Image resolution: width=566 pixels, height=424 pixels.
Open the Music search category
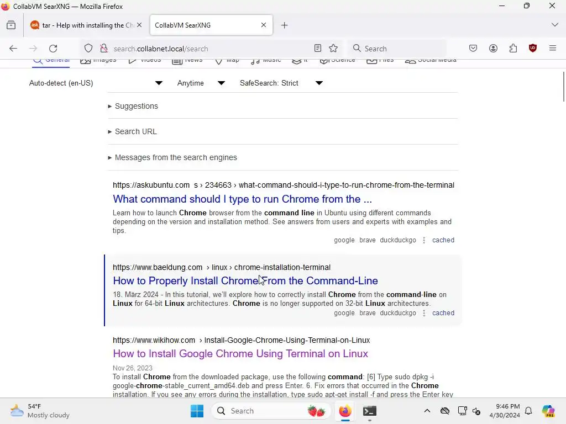point(266,61)
